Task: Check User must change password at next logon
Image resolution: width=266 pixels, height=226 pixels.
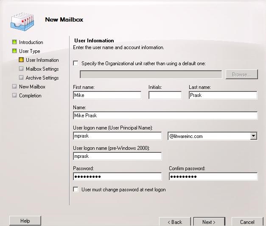Action: point(76,189)
